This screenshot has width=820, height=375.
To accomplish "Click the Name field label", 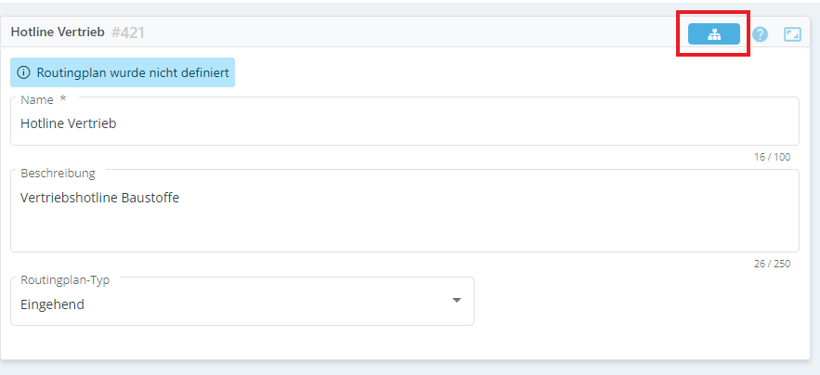I will pos(37,99).
